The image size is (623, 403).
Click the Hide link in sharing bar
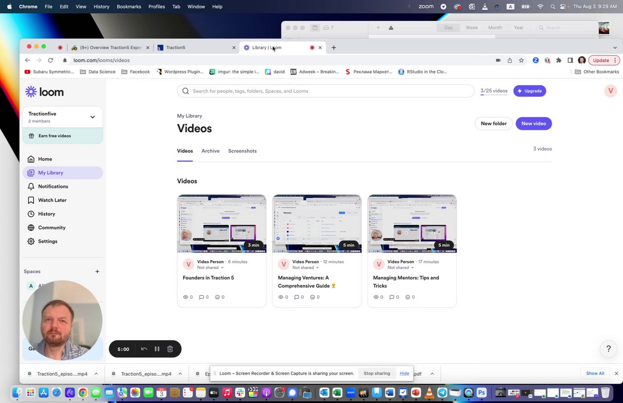pos(404,373)
